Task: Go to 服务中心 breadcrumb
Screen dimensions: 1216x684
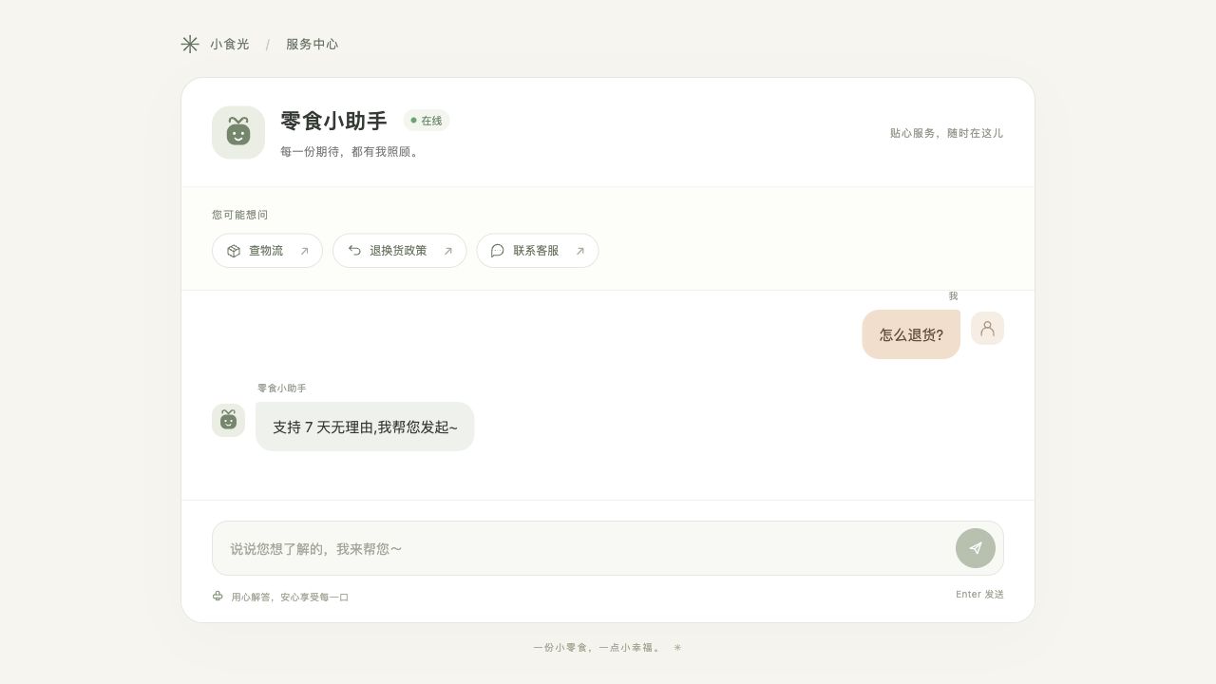Action: coord(312,44)
